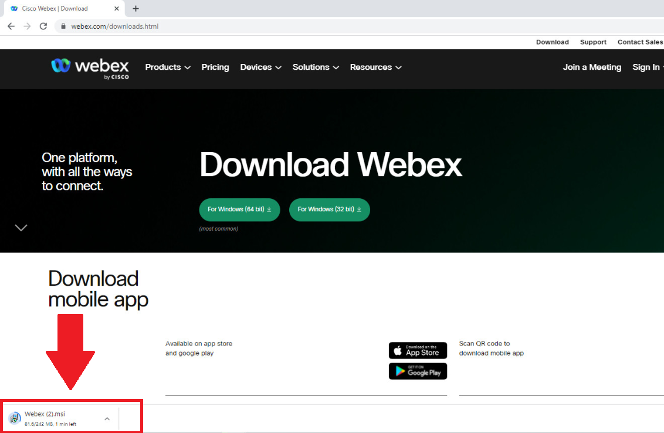Click the Pricing menu item
The height and width of the screenshot is (433, 664).
pyautogui.click(x=215, y=67)
